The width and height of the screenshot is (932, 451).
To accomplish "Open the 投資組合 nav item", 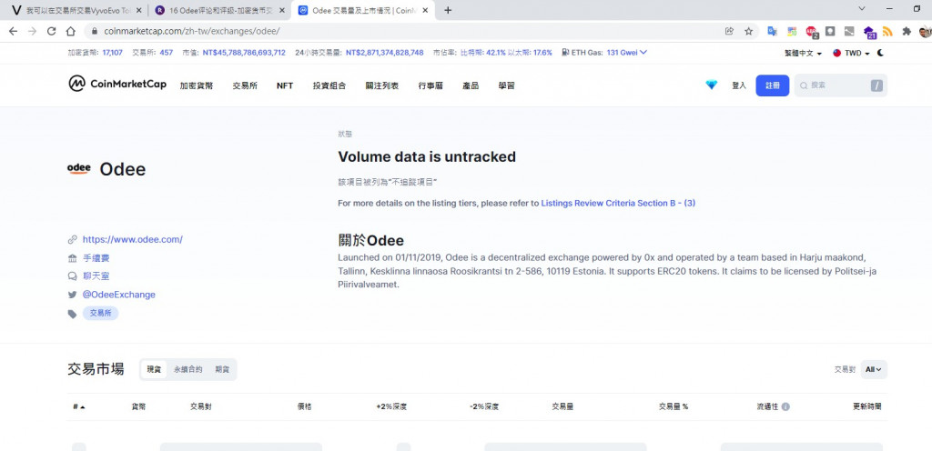I will [x=329, y=85].
